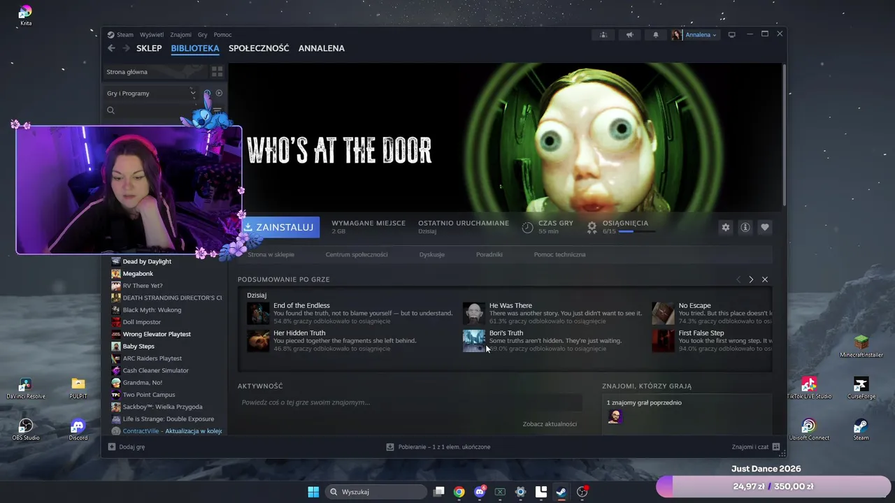Click End of the Endless achievement icon

258,314
